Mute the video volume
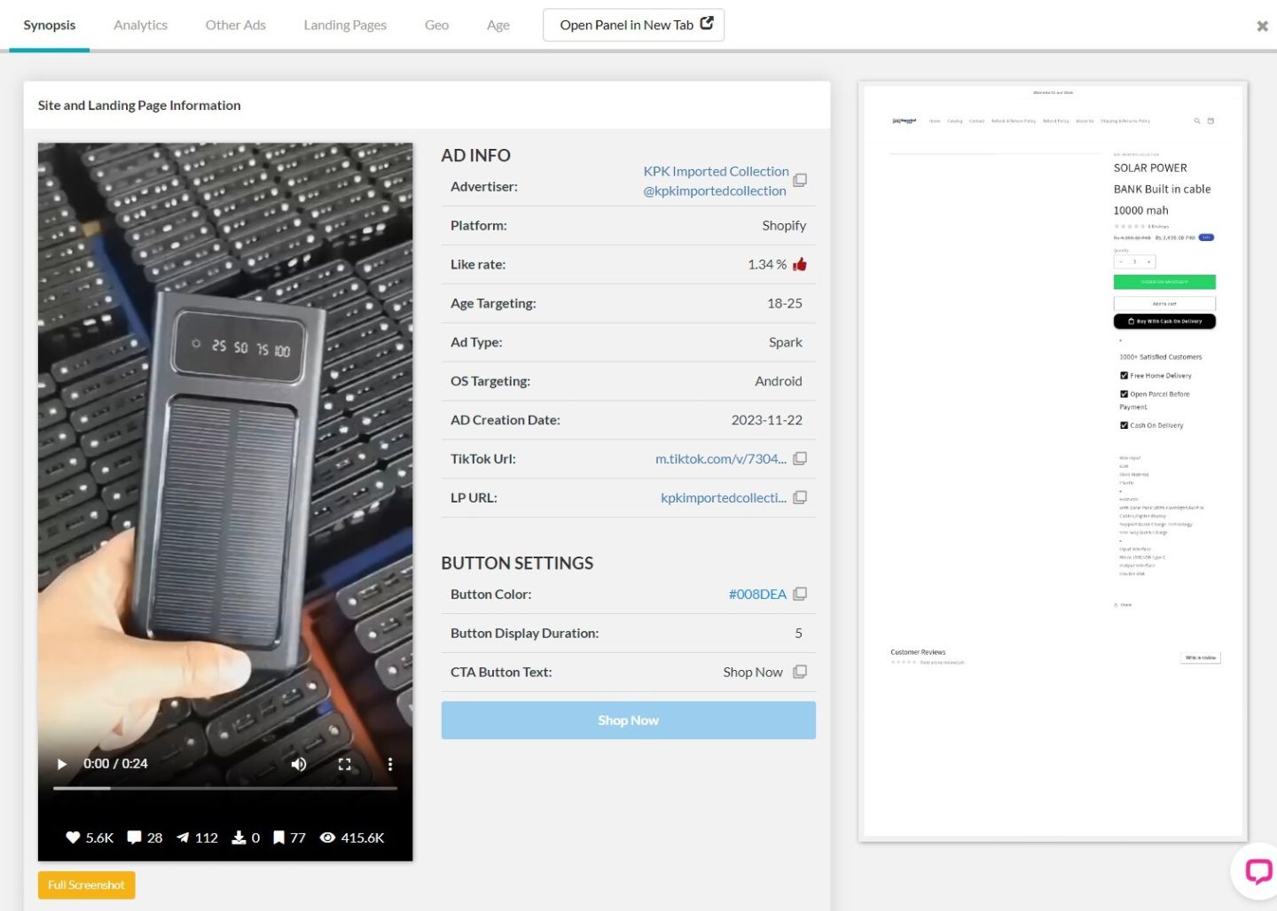 (x=299, y=764)
